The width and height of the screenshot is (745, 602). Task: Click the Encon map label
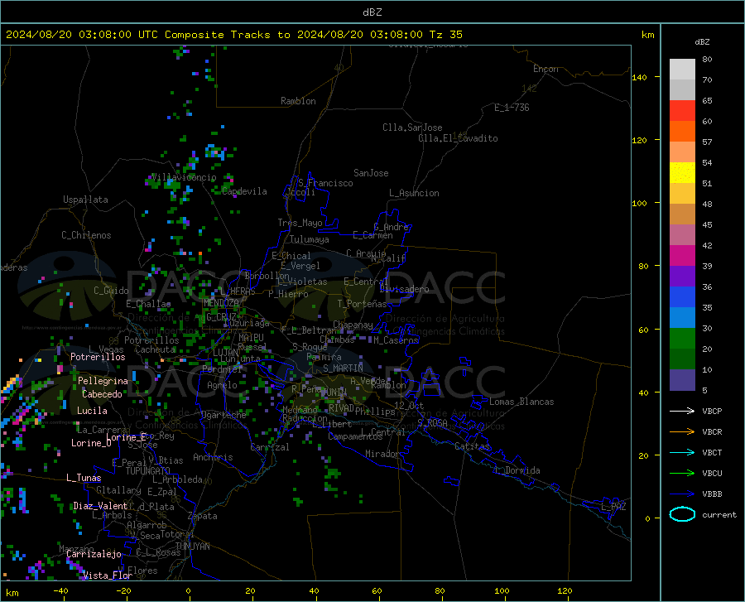[x=546, y=69]
